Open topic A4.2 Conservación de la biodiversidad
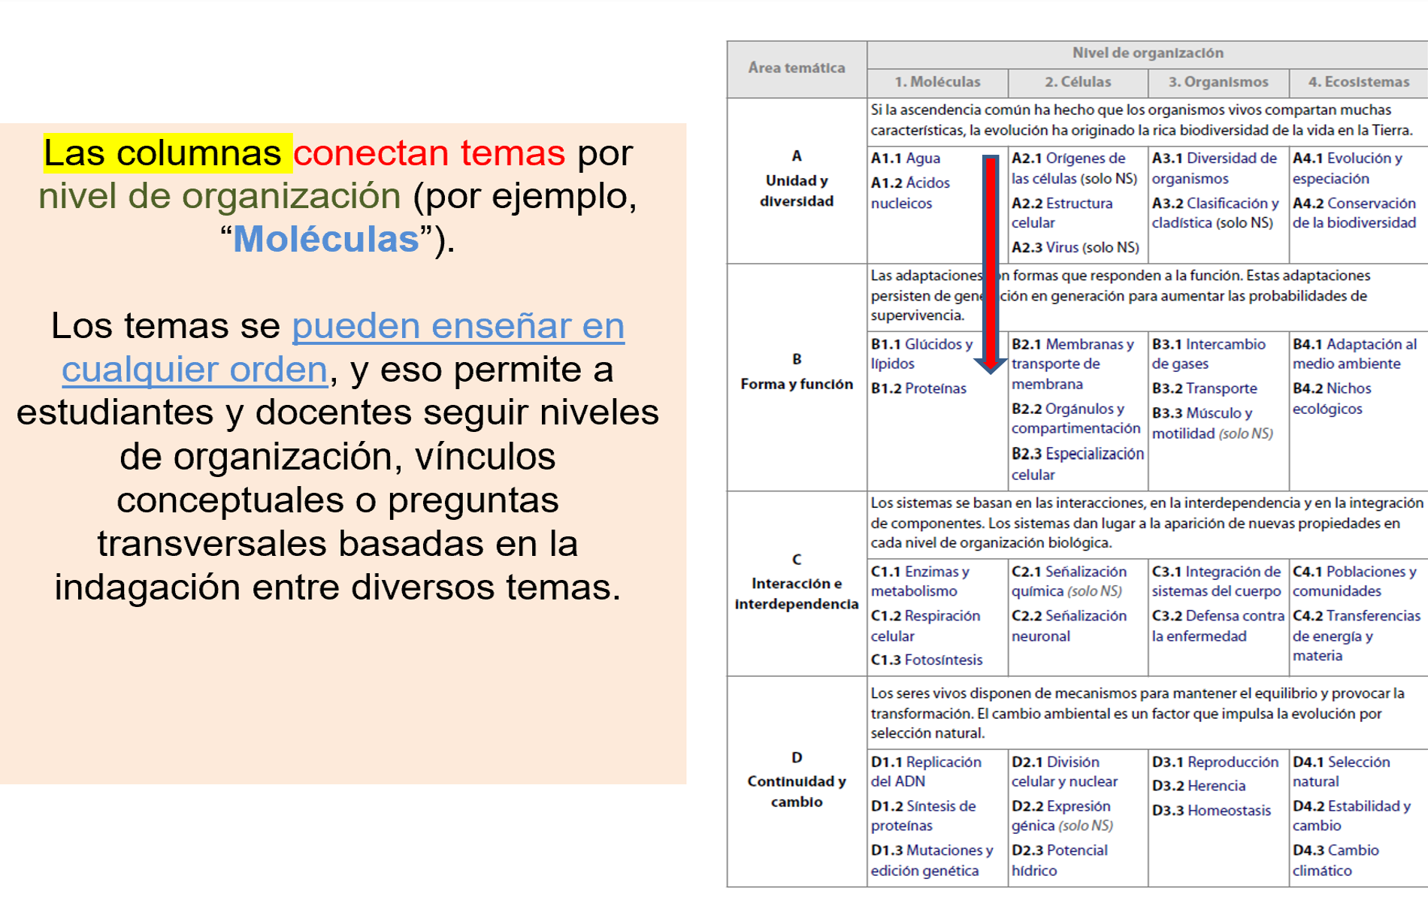 click(x=1354, y=213)
